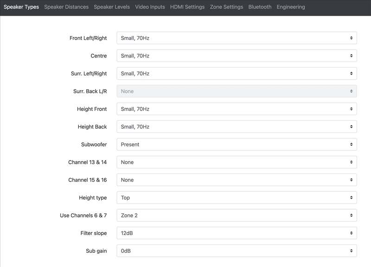Open the Height type dropdown
371x267 pixels.
[237, 198]
